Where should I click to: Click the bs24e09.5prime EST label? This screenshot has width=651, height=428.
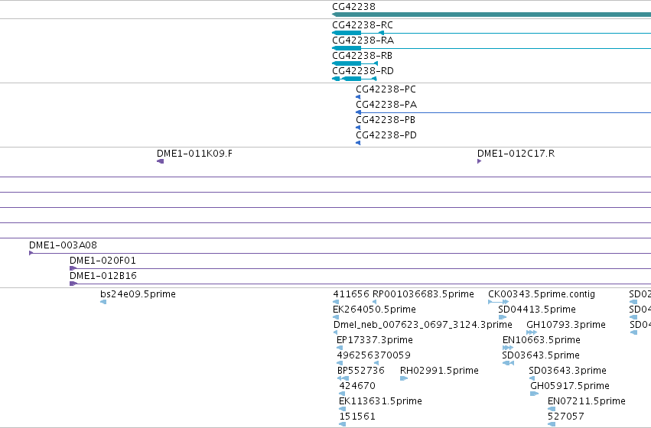click(138, 294)
